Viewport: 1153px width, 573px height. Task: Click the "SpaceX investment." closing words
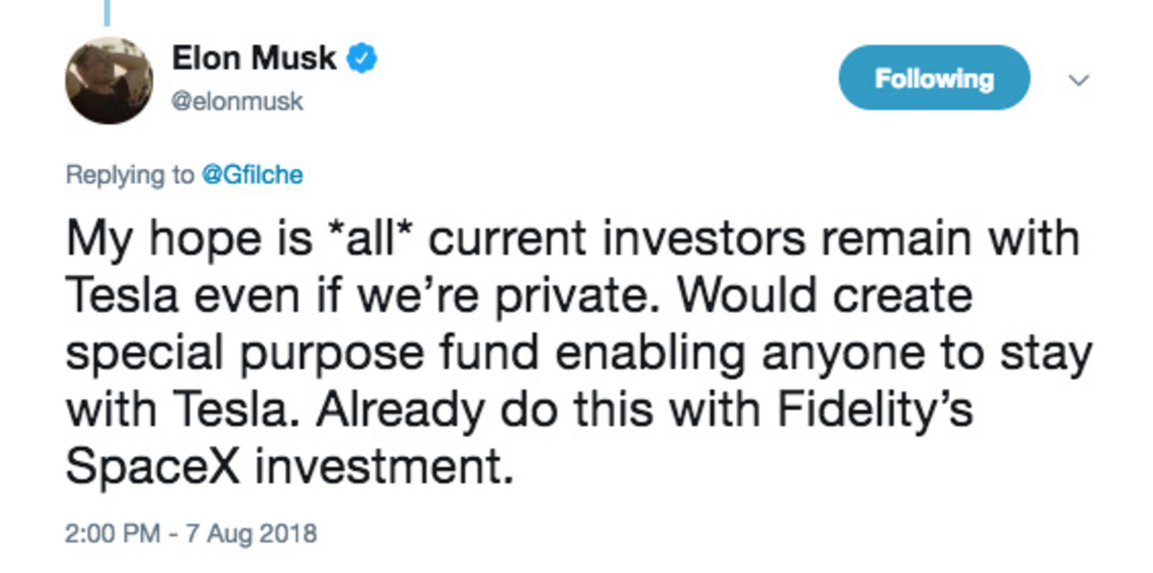[283, 468]
